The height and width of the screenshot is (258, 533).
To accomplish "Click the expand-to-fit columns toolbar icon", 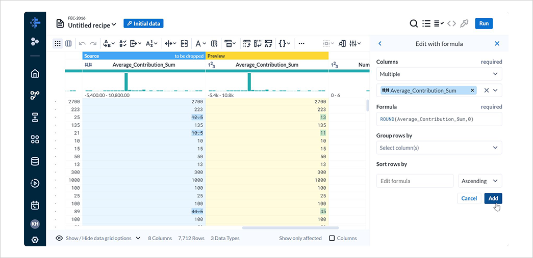I will pos(184,43).
